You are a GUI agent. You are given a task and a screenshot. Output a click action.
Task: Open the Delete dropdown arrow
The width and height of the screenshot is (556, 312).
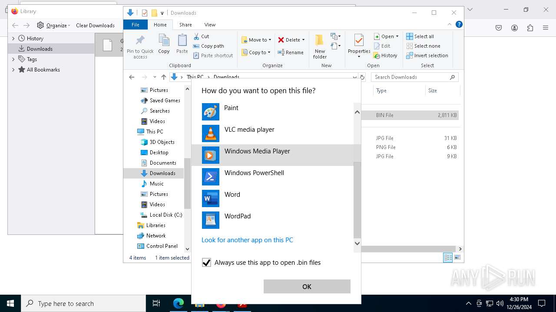tap(303, 40)
